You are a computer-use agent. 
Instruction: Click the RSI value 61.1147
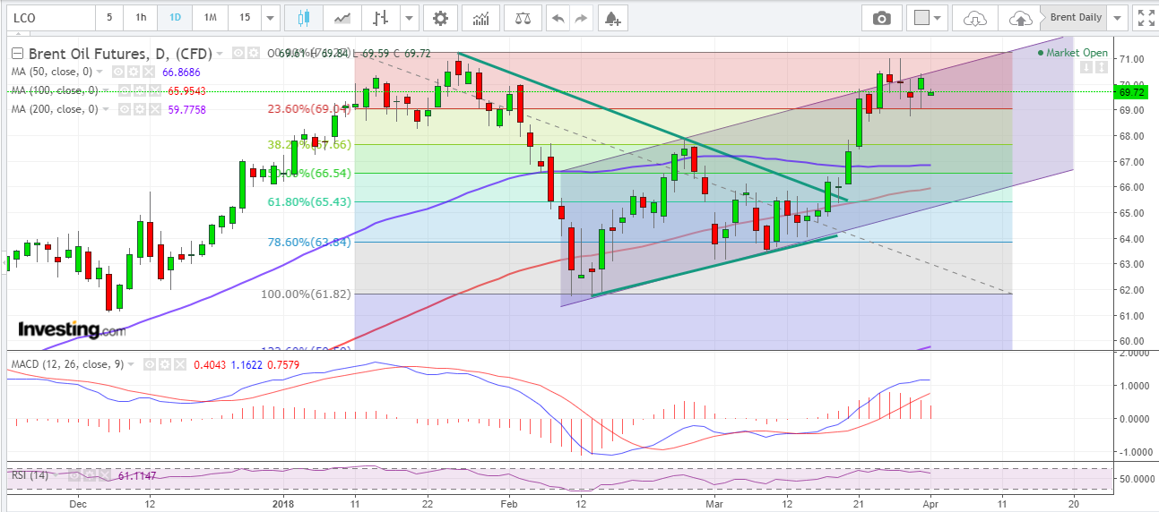click(x=137, y=475)
